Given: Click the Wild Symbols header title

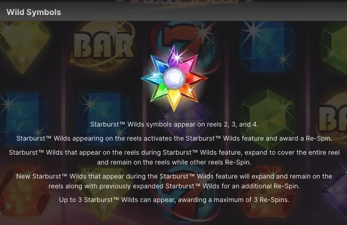Looking at the screenshot, I should click(34, 12).
